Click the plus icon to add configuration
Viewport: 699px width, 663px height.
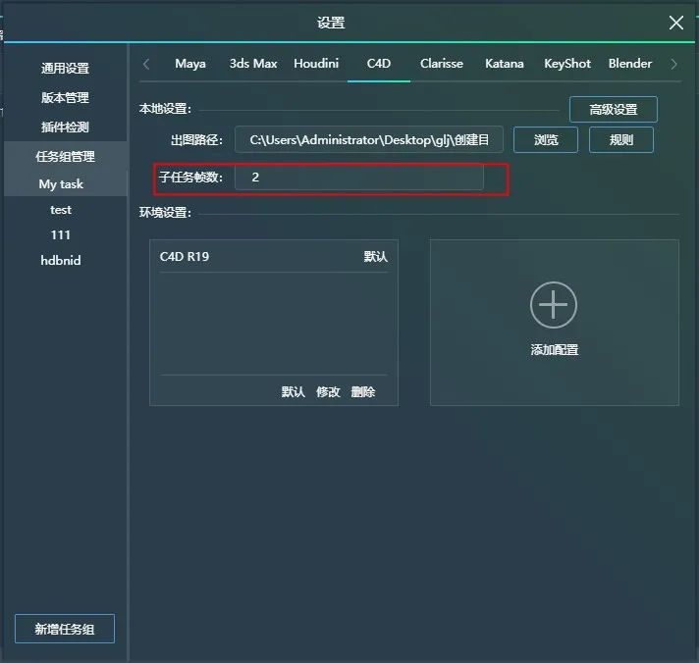pos(554,305)
